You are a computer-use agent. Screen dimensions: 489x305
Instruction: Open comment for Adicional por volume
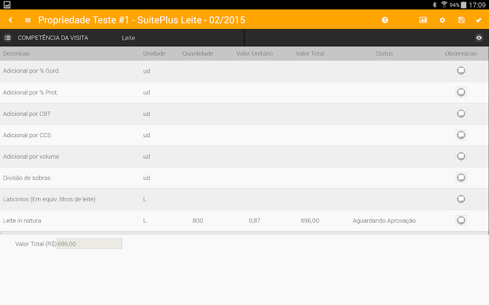461,156
